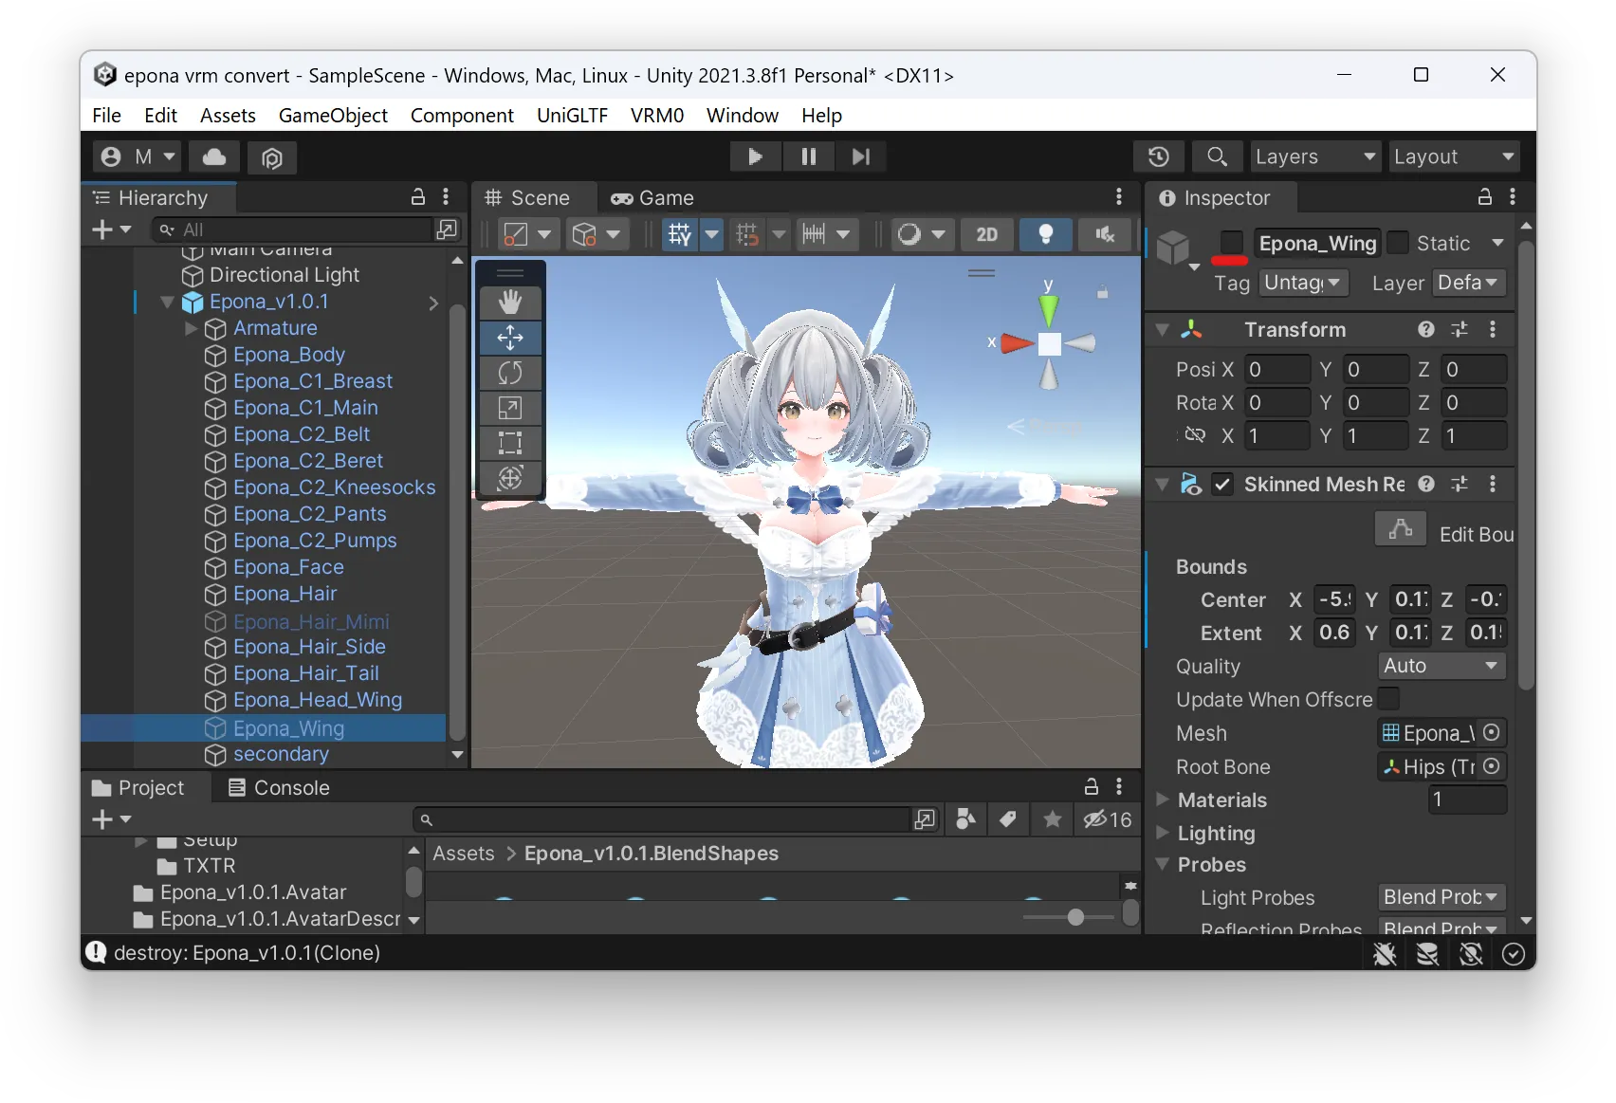The width and height of the screenshot is (1616, 1103).
Task: Click the Position X input field
Action: 1277,369
